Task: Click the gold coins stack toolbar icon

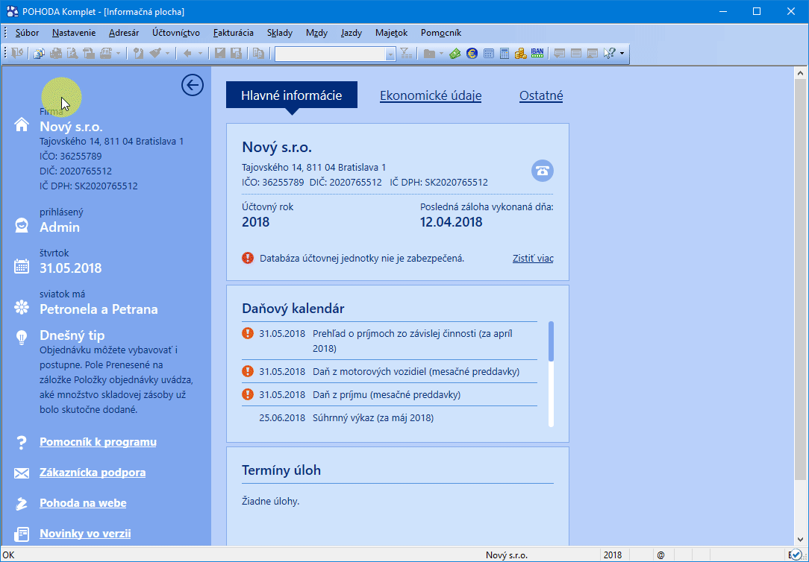Action: (x=520, y=53)
